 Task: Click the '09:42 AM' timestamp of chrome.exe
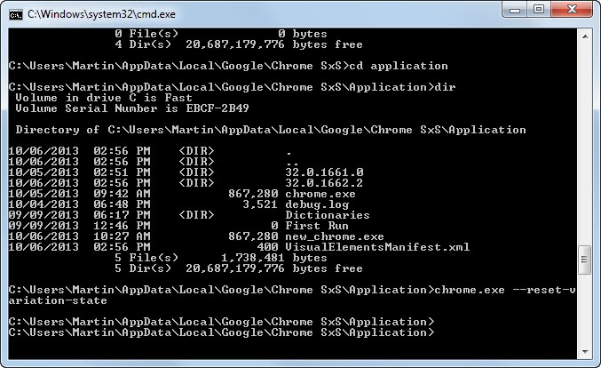click(122, 194)
